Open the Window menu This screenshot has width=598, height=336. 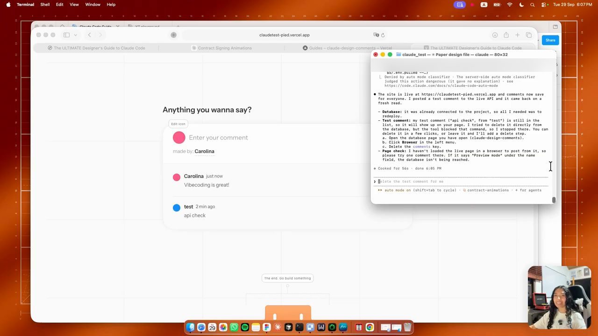tap(93, 5)
